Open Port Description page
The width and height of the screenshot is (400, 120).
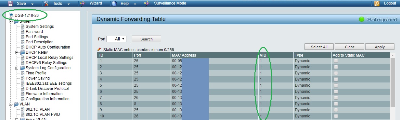(x=40, y=42)
